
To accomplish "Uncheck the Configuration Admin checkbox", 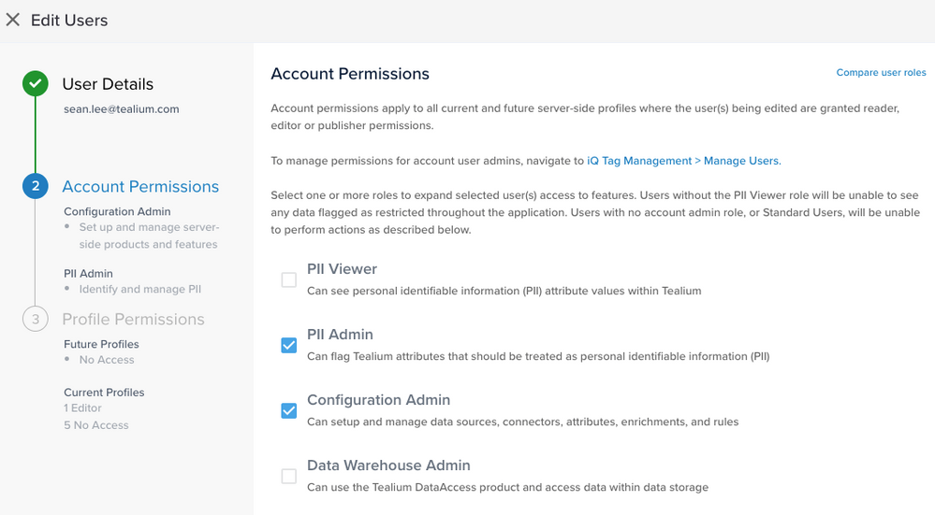I will click(289, 410).
